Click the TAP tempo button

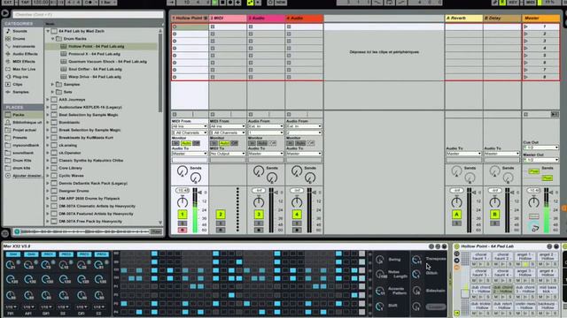pos(25,2)
